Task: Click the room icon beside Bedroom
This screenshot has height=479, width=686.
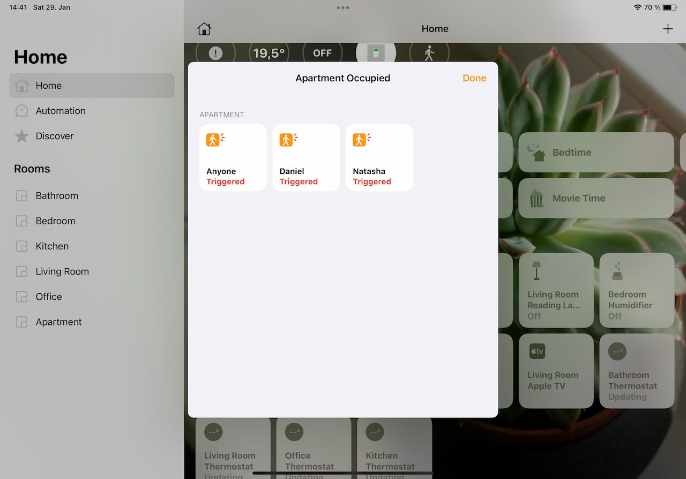Action: 21,221
